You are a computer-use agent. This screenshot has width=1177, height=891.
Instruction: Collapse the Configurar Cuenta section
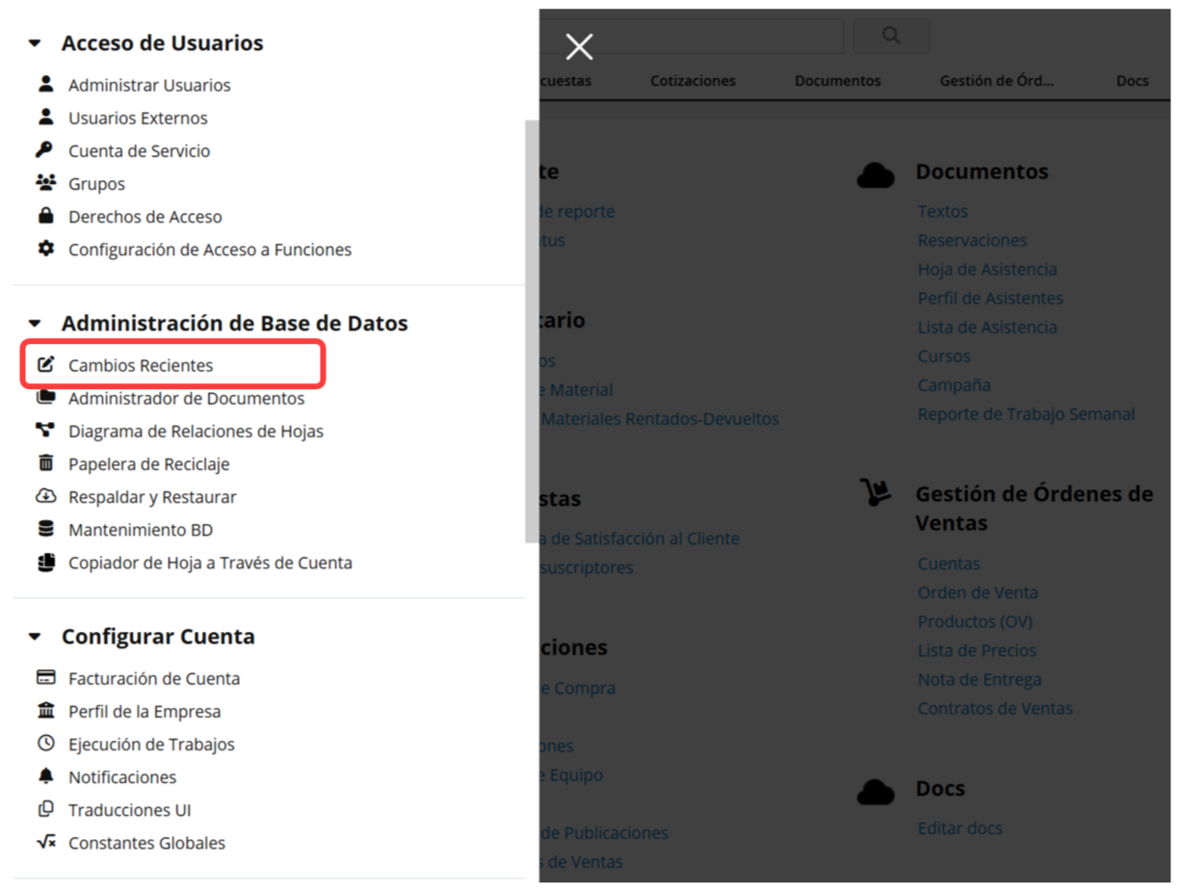click(36, 637)
